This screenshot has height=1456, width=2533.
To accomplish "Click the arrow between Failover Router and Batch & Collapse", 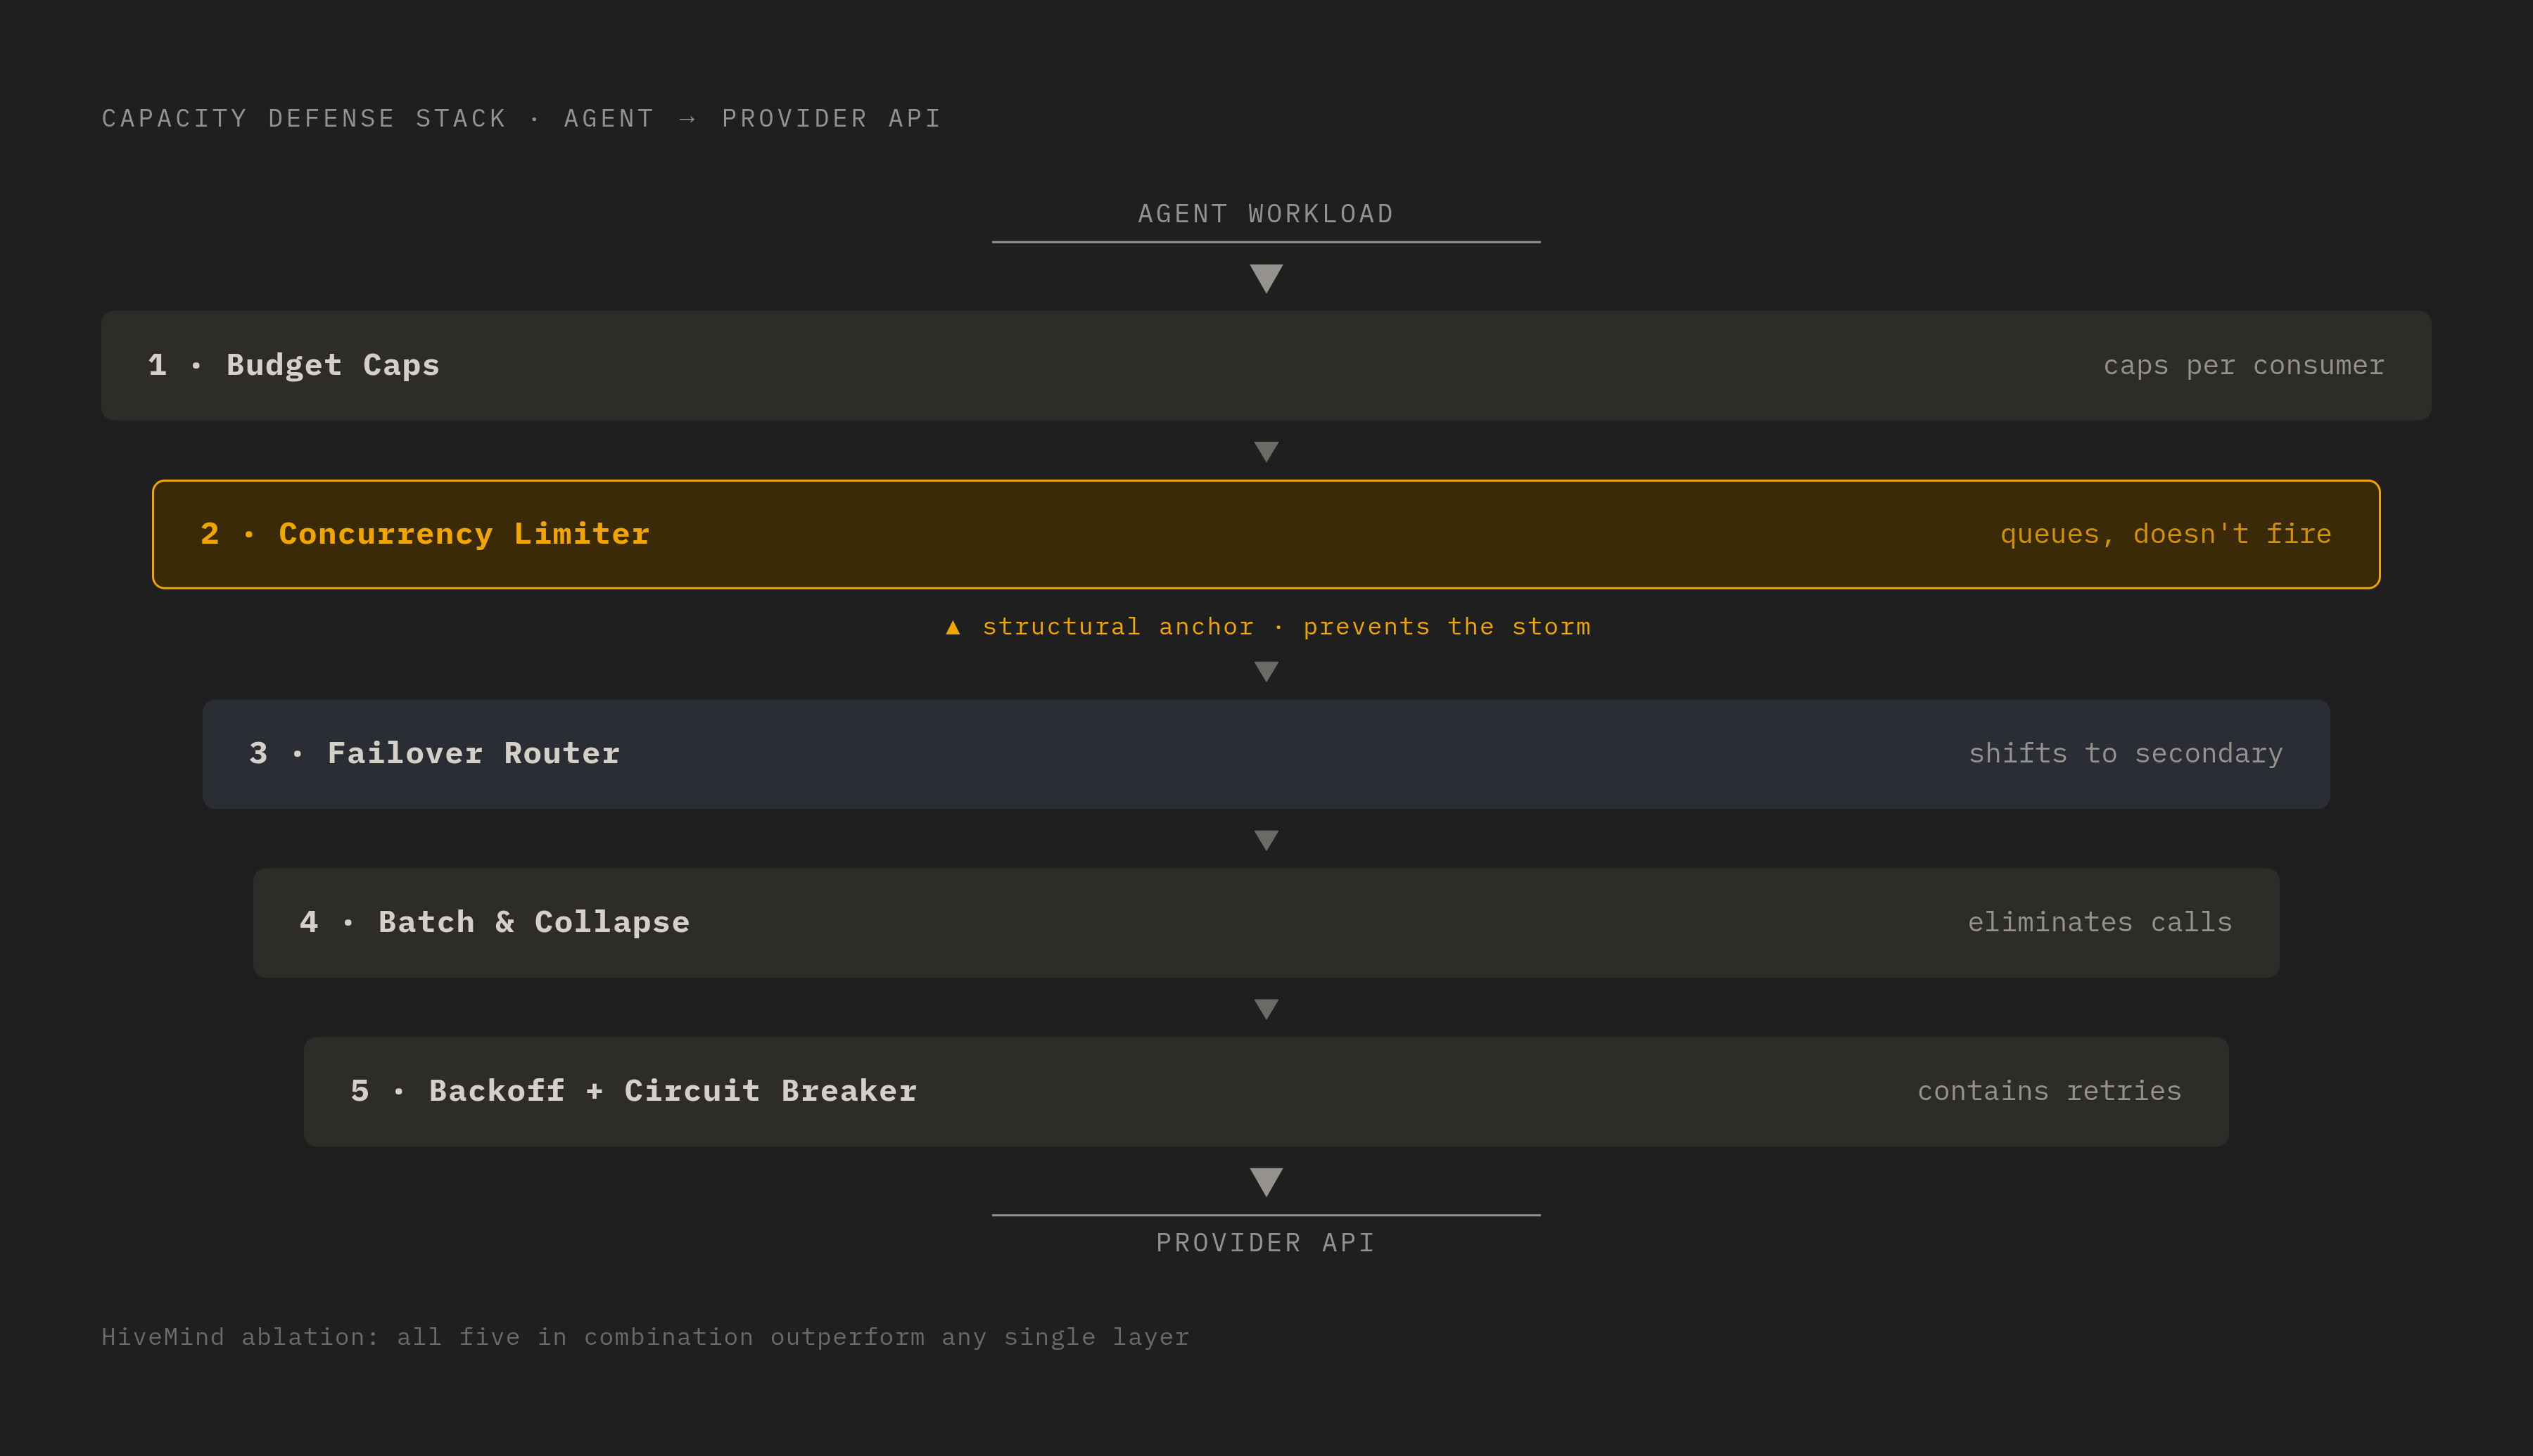I will pyautogui.click(x=1266, y=840).
